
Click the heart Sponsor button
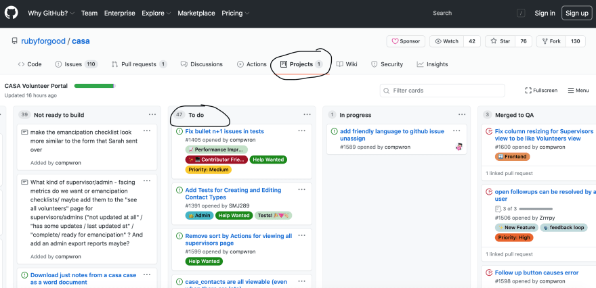coord(406,41)
